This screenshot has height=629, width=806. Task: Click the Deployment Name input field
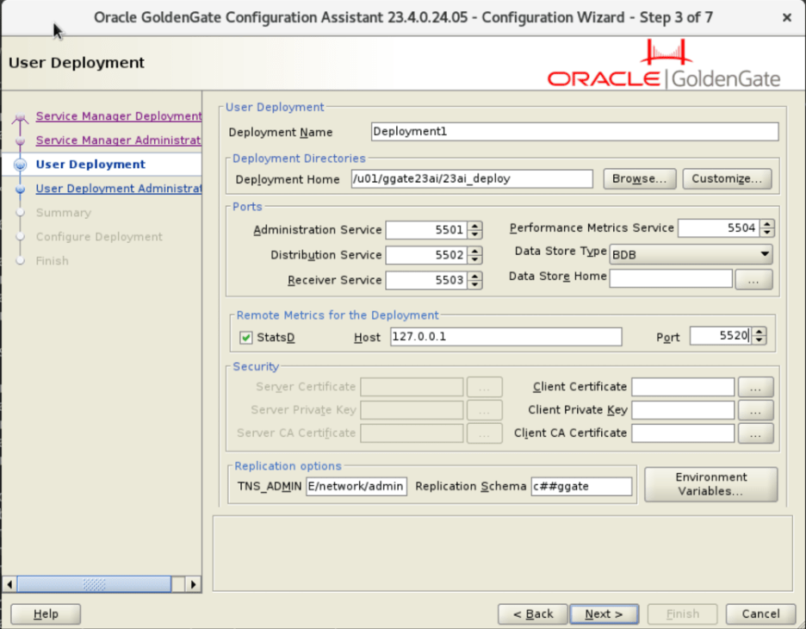pyautogui.click(x=574, y=132)
